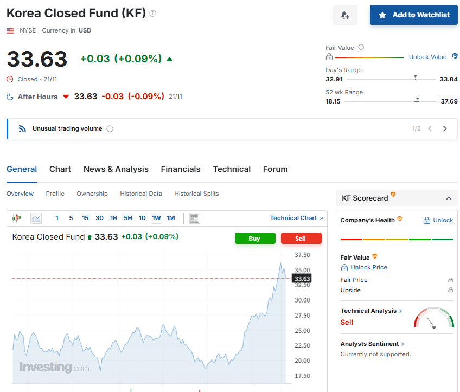Select the Historical Splits sub-tab
The width and height of the screenshot is (460, 392).
[196, 194]
